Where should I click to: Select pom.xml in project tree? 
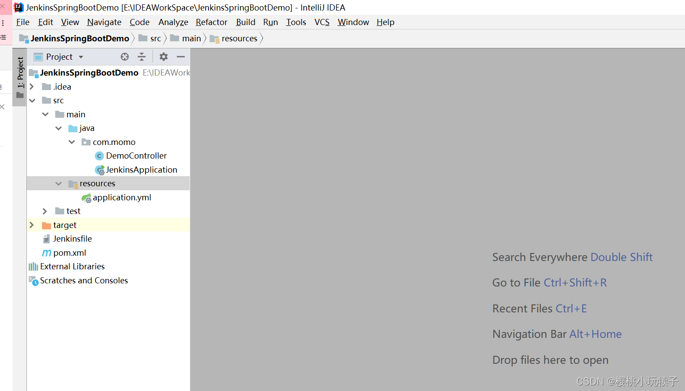point(70,253)
